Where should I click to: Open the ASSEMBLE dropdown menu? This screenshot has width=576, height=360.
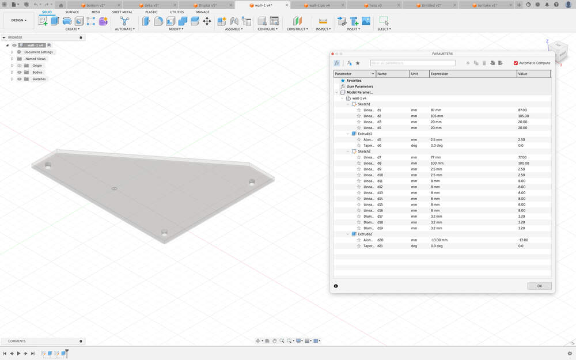[234, 29]
